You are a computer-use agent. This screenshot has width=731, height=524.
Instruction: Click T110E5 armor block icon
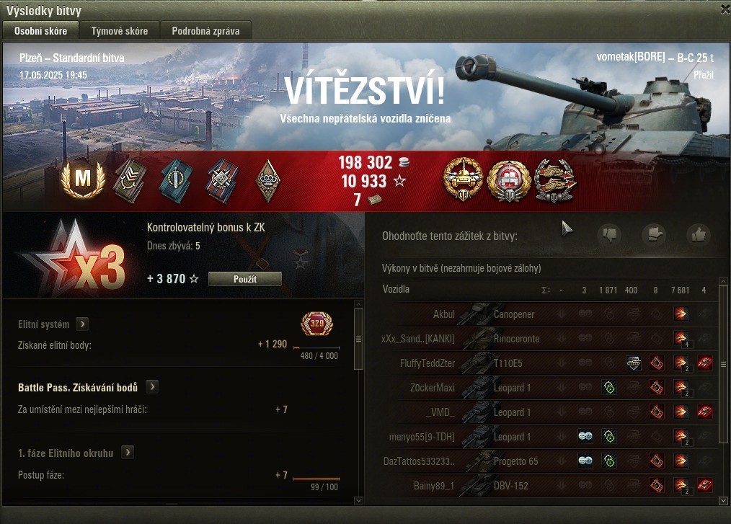(633, 363)
